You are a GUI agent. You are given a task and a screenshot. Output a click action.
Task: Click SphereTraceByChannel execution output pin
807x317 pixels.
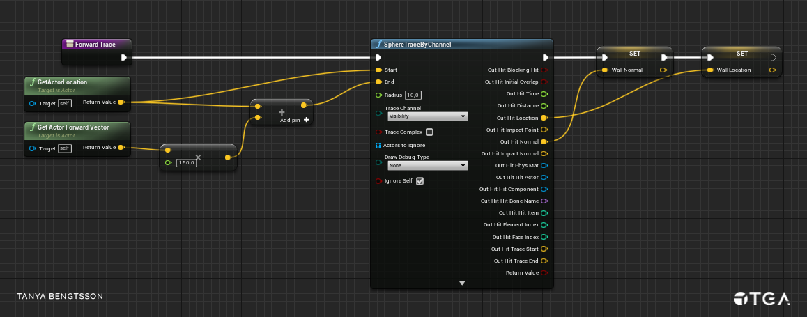pos(546,58)
